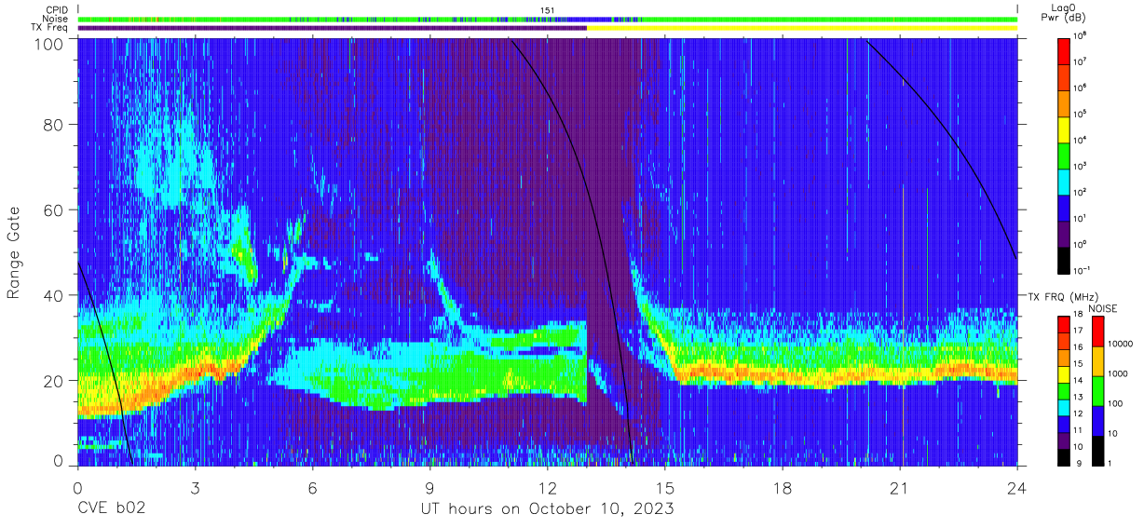Click the y-axis tick label '20'
The image size is (1144, 528).
[53, 380]
